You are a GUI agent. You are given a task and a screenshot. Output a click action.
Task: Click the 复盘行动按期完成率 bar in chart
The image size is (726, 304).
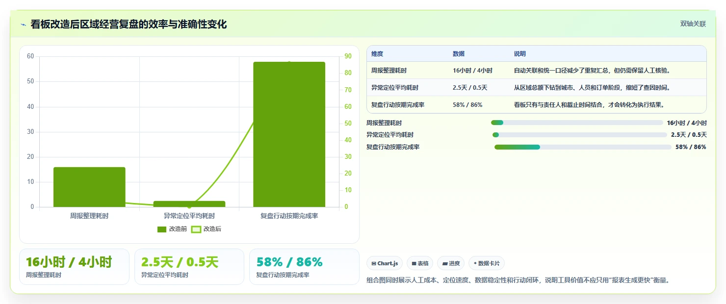pyautogui.click(x=289, y=134)
